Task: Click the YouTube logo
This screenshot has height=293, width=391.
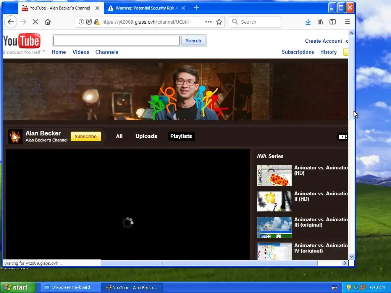Action: 22,40
